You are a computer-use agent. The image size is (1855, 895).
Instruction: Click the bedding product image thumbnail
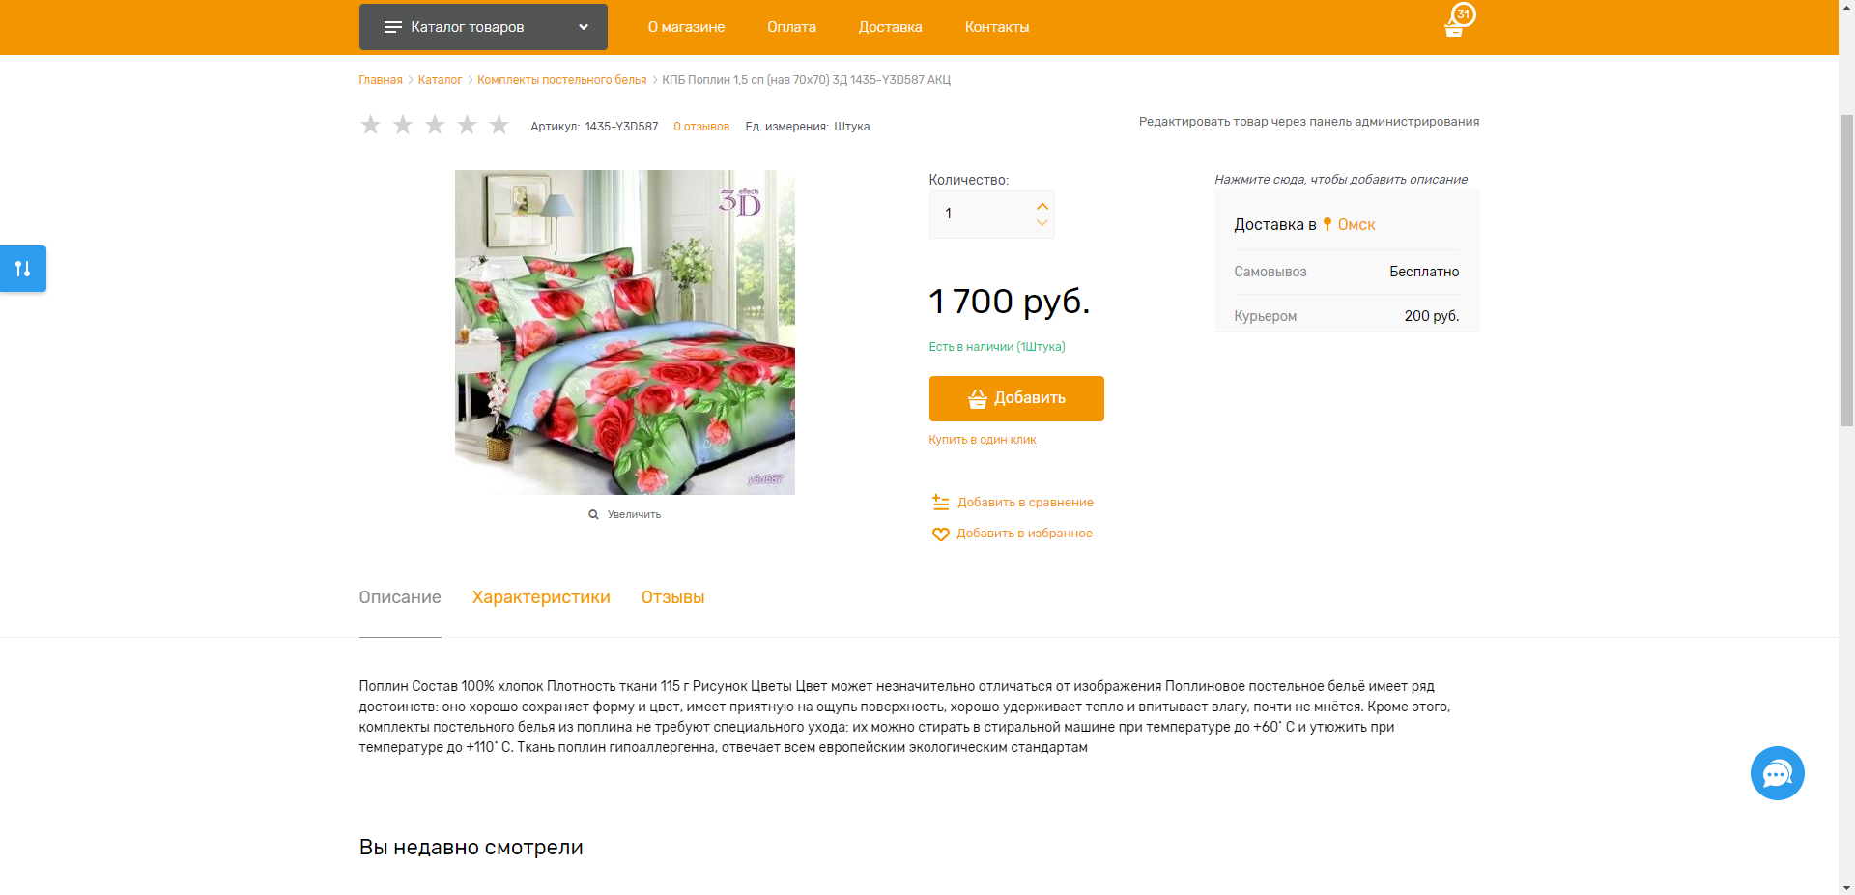[x=625, y=332]
